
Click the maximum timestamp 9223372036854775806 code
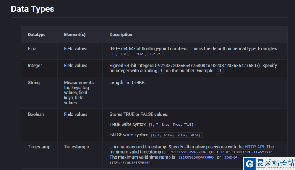[195, 157]
